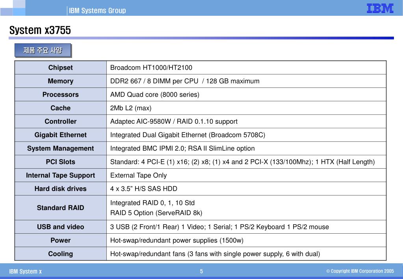This screenshot has height=279, width=403.
Task: Select the 'IBM Systems Group' header text
Action: click(x=97, y=11)
